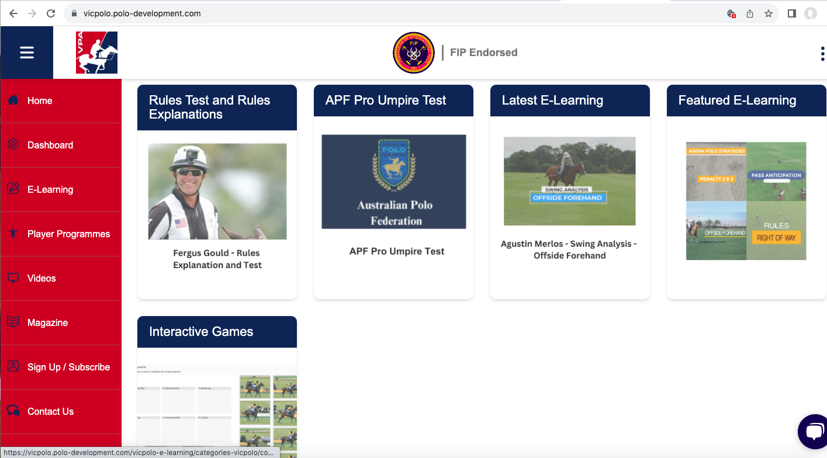
Task: Bookmark this page with star icon
Action: [769, 13]
